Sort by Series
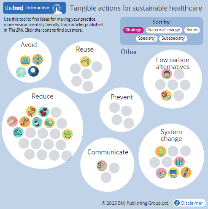 coord(192,30)
